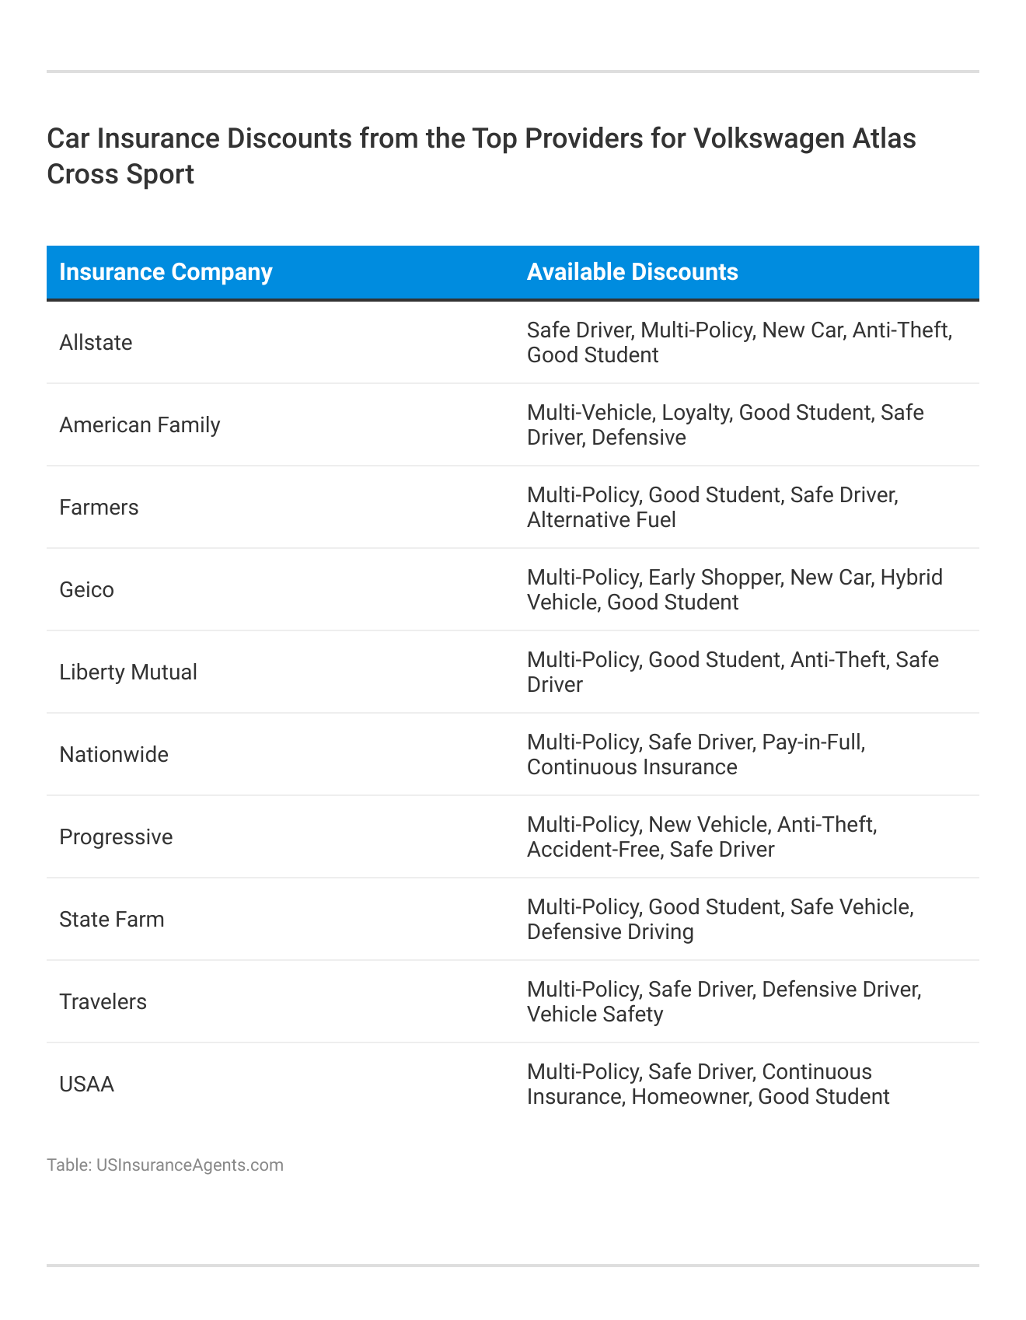Click the State Farm row label

(x=112, y=920)
